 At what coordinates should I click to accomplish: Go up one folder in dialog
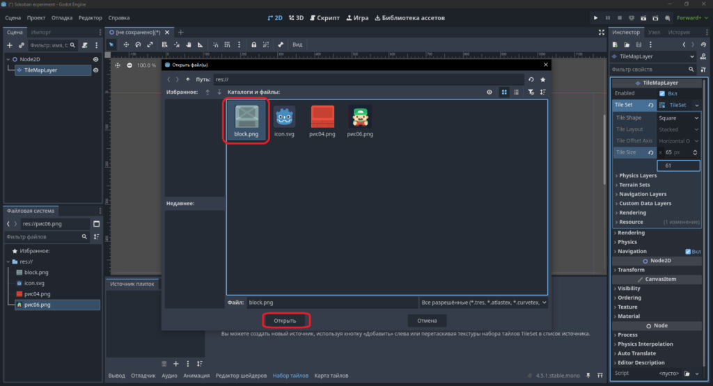pos(188,79)
